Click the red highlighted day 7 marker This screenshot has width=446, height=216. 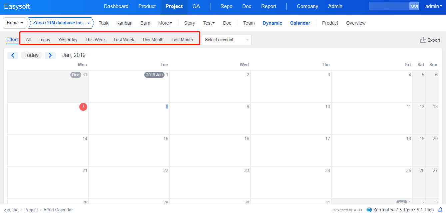pyautogui.click(x=83, y=107)
